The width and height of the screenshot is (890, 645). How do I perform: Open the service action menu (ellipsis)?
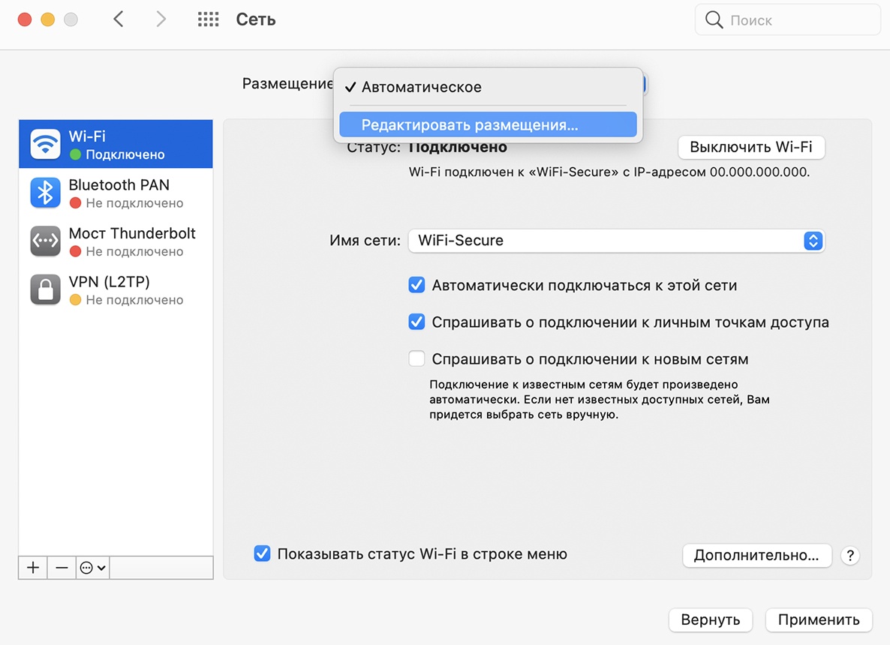93,567
